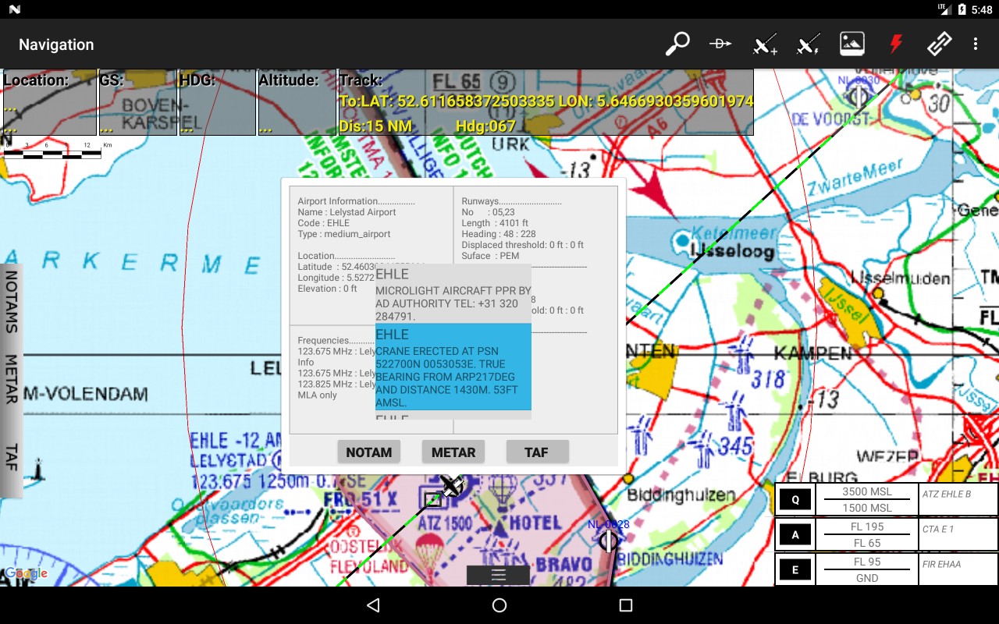999x624 pixels.
Task: Select the Navigation title in the action bar
Action: (x=55, y=44)
